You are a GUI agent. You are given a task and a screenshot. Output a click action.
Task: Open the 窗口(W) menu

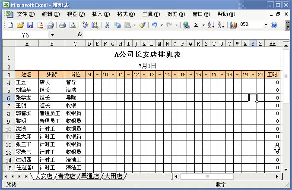tap(201, 14)
